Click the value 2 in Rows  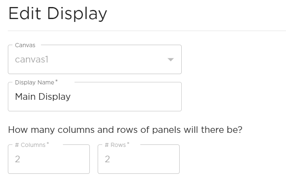pos(107,159)
